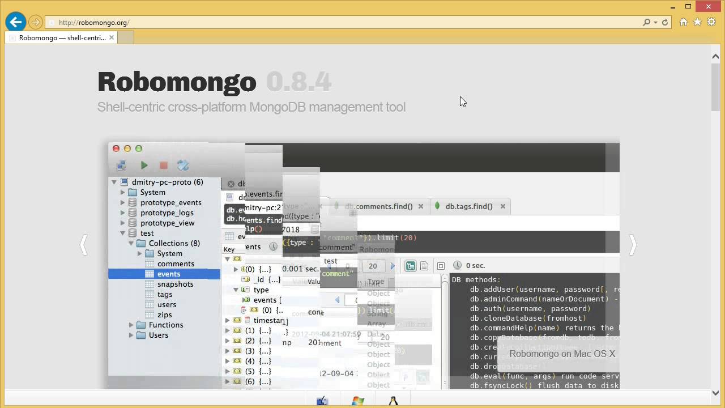Select the snapshots collection
725x408 pixels.
click(175, 284)
